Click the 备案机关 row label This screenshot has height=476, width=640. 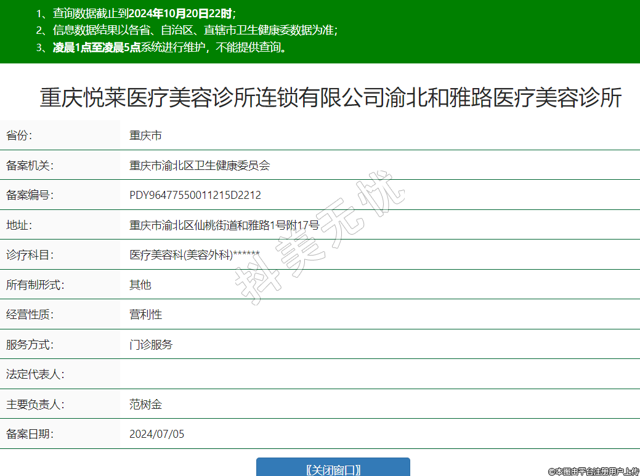pos(30,165)
